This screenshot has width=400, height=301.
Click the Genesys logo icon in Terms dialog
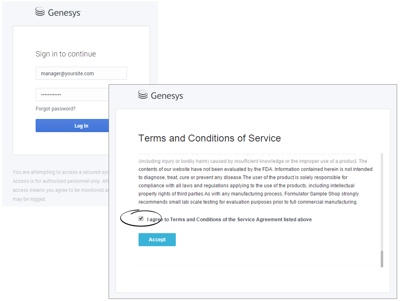[143, 95]
